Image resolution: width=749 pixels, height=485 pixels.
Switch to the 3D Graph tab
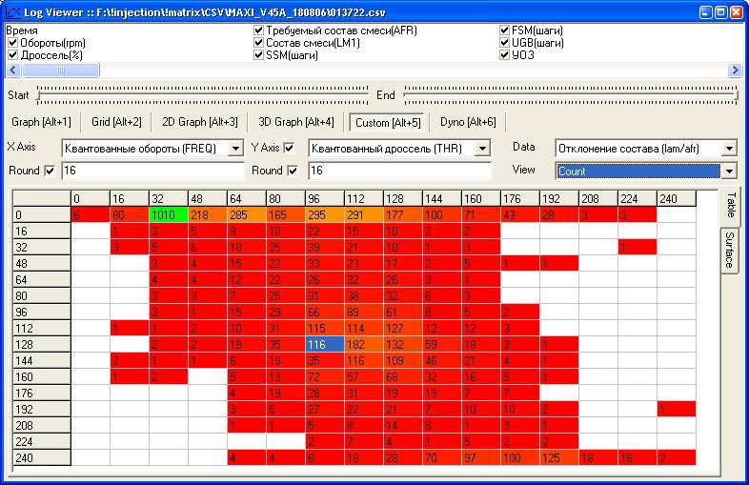[x=295, y=122]
